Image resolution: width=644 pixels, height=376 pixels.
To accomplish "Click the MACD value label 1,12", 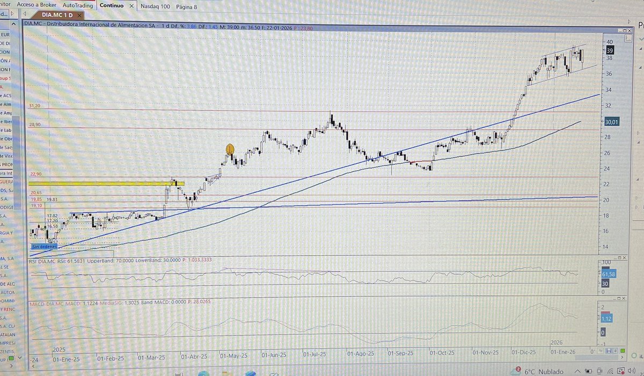I will (607, 319).
